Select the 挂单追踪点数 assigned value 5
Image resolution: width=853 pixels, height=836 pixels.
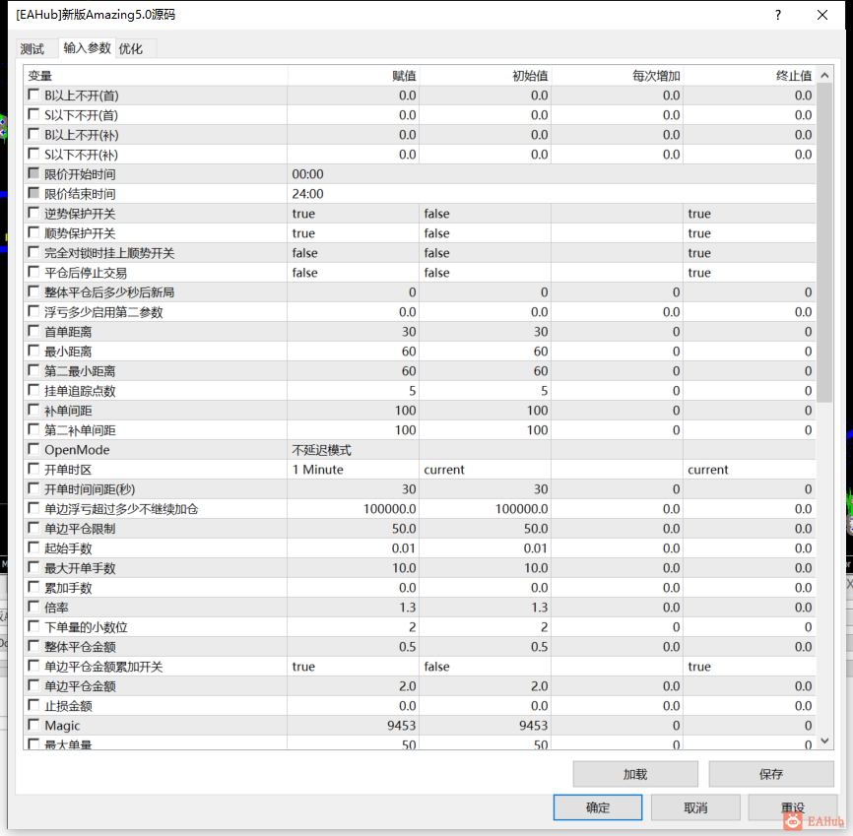coord(353,391)
